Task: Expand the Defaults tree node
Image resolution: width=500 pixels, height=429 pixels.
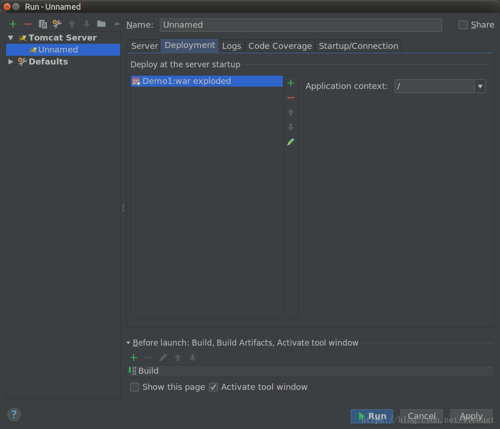Action: pyautogui.click(x=11, y=62)
